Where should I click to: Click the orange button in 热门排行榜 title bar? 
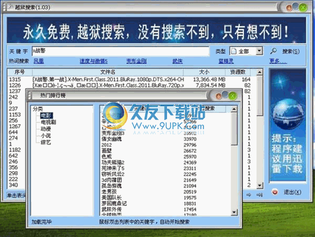(218, 96)
